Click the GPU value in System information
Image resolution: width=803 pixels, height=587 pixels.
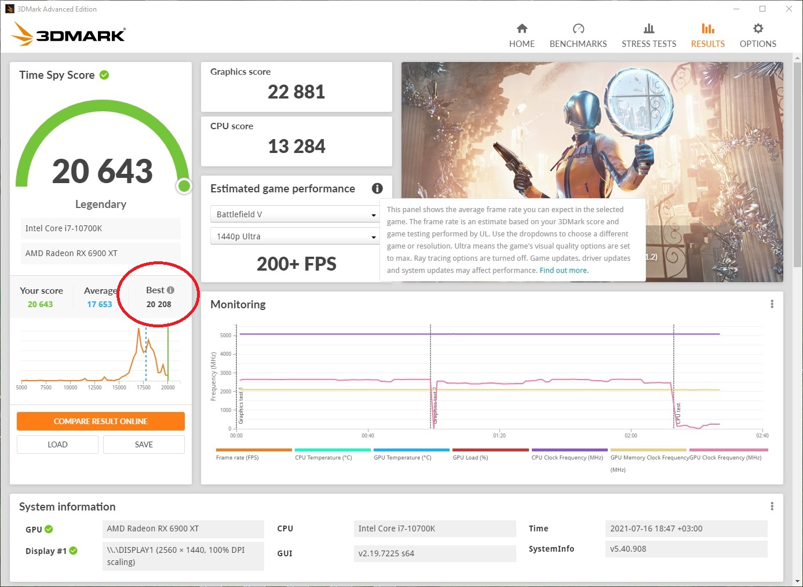183,528
